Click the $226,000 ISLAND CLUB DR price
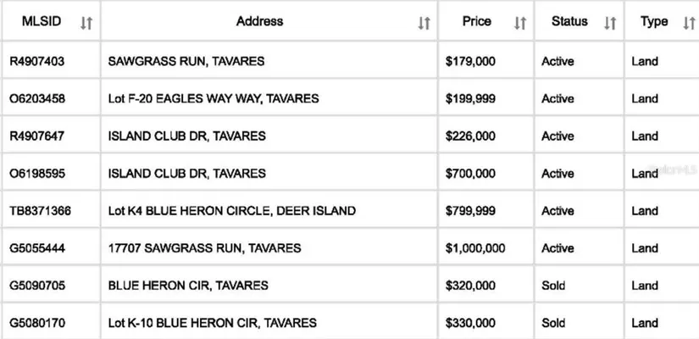Image resolution: width=699 pixels, height=339 pixels. pos(470,136)
